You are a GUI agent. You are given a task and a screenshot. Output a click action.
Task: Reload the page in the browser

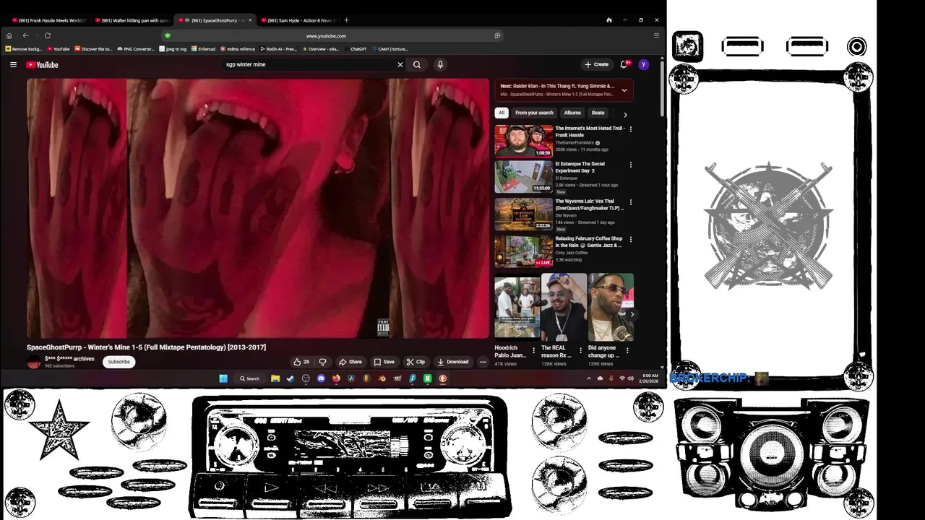point(48,35)
